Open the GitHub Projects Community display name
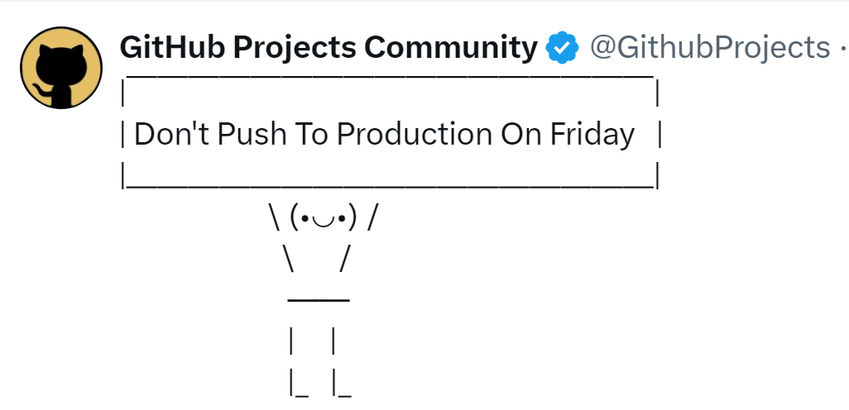This screenshot has width=849, height=410. [x=329, y=48]
